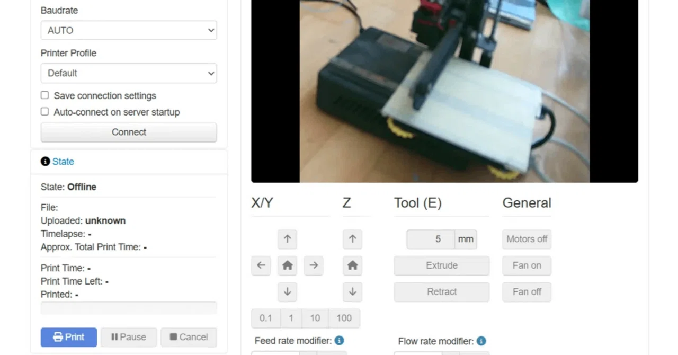Jog X/Y right arrow
Image resolution: width=678 pixels, height=355 pixels.
click(314, 265)
